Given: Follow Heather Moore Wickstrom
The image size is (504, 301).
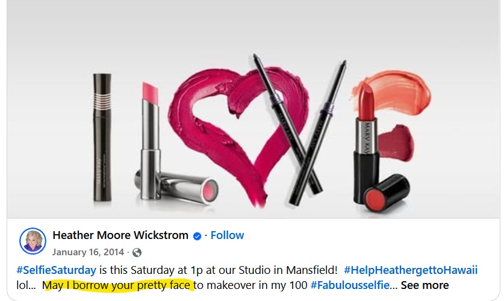Looking at the screenshot, I should coord(227,235).
